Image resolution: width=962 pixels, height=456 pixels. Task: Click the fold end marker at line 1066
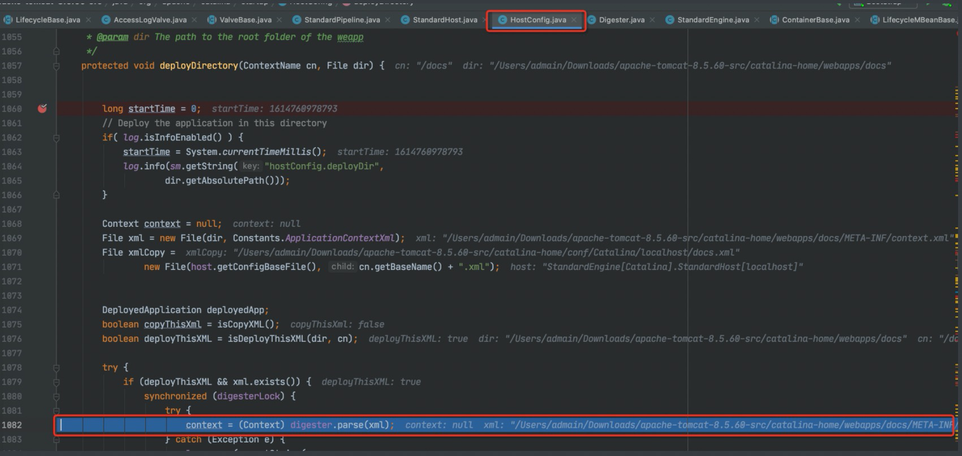[x=57, y=195]
